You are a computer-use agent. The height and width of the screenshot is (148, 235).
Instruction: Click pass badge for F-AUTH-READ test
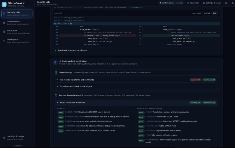pyautogui.click(x=141, y=117)
